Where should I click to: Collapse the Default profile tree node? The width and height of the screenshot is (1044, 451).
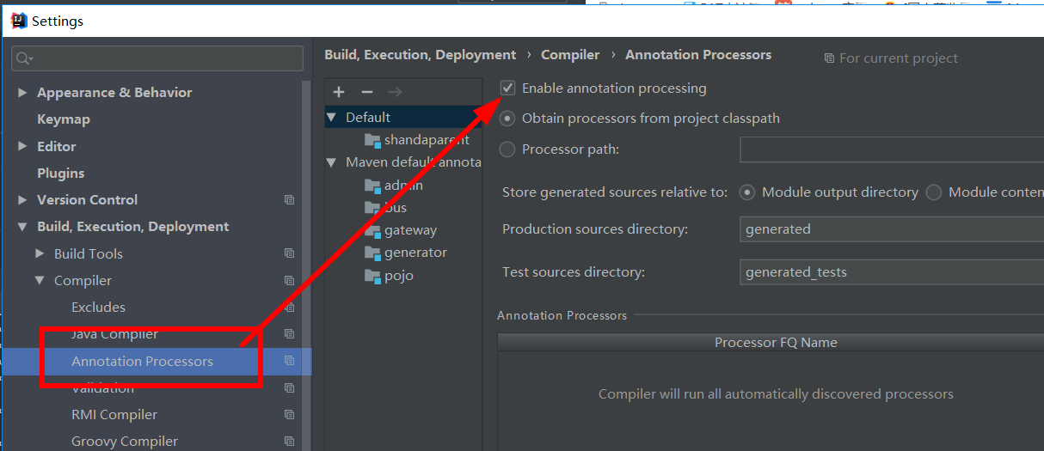point(331,118)
